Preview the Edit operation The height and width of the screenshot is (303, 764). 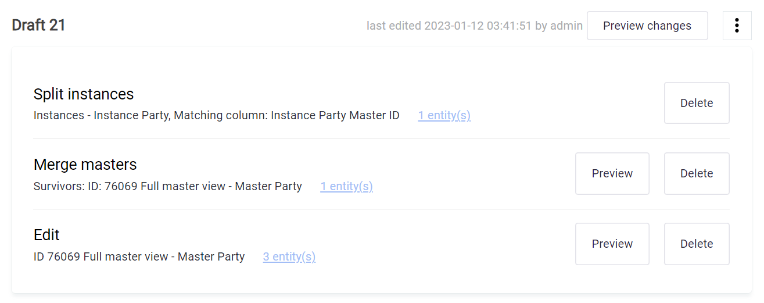point(612,244)
